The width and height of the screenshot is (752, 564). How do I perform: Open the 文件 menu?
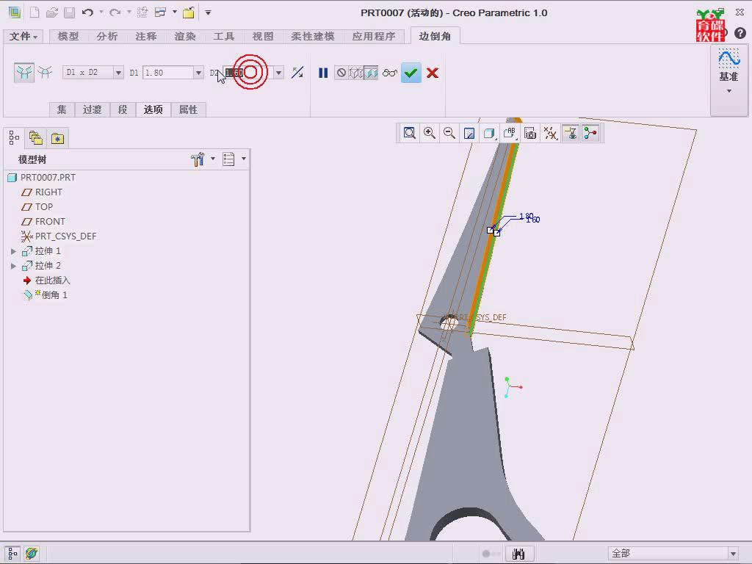pyautogui.click(x=23, y=37)
